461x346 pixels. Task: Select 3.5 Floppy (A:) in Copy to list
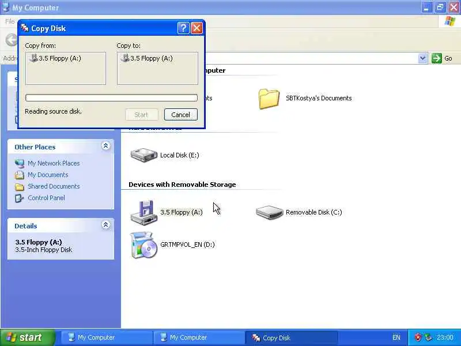147,58
